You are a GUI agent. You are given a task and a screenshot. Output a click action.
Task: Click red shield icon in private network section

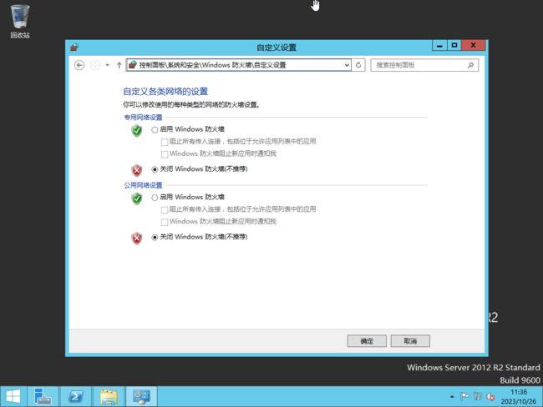(137, 170)
